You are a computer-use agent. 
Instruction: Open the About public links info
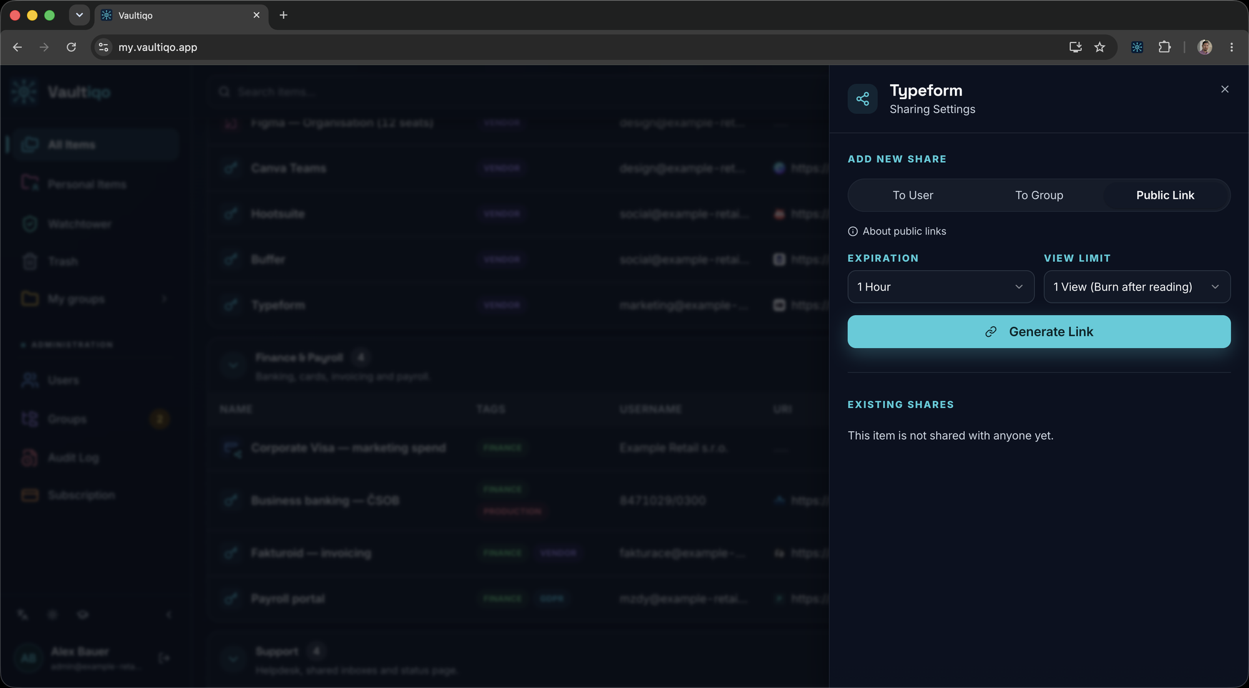[897, 231]
